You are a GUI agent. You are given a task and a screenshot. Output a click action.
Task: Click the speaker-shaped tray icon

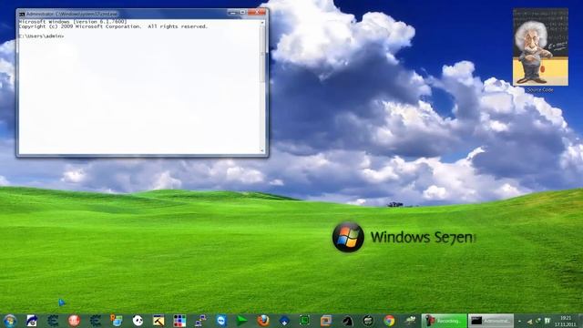click(x=529, y=321)
